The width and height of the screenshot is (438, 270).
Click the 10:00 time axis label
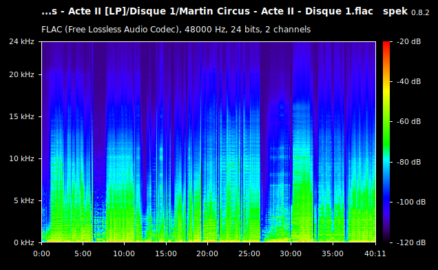tap(124, 253)
